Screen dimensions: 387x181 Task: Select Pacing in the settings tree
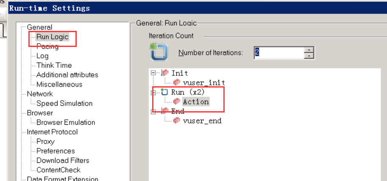point(47,47)
